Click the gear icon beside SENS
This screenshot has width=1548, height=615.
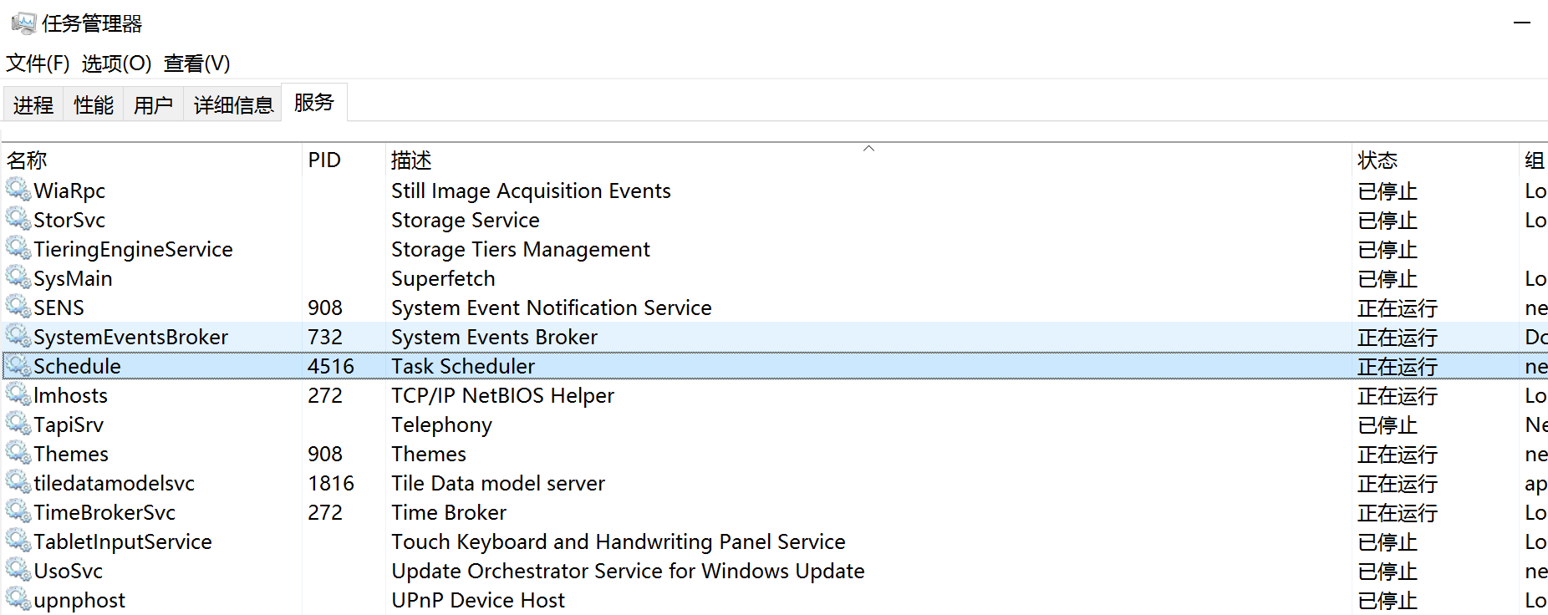tap(18, 307)
